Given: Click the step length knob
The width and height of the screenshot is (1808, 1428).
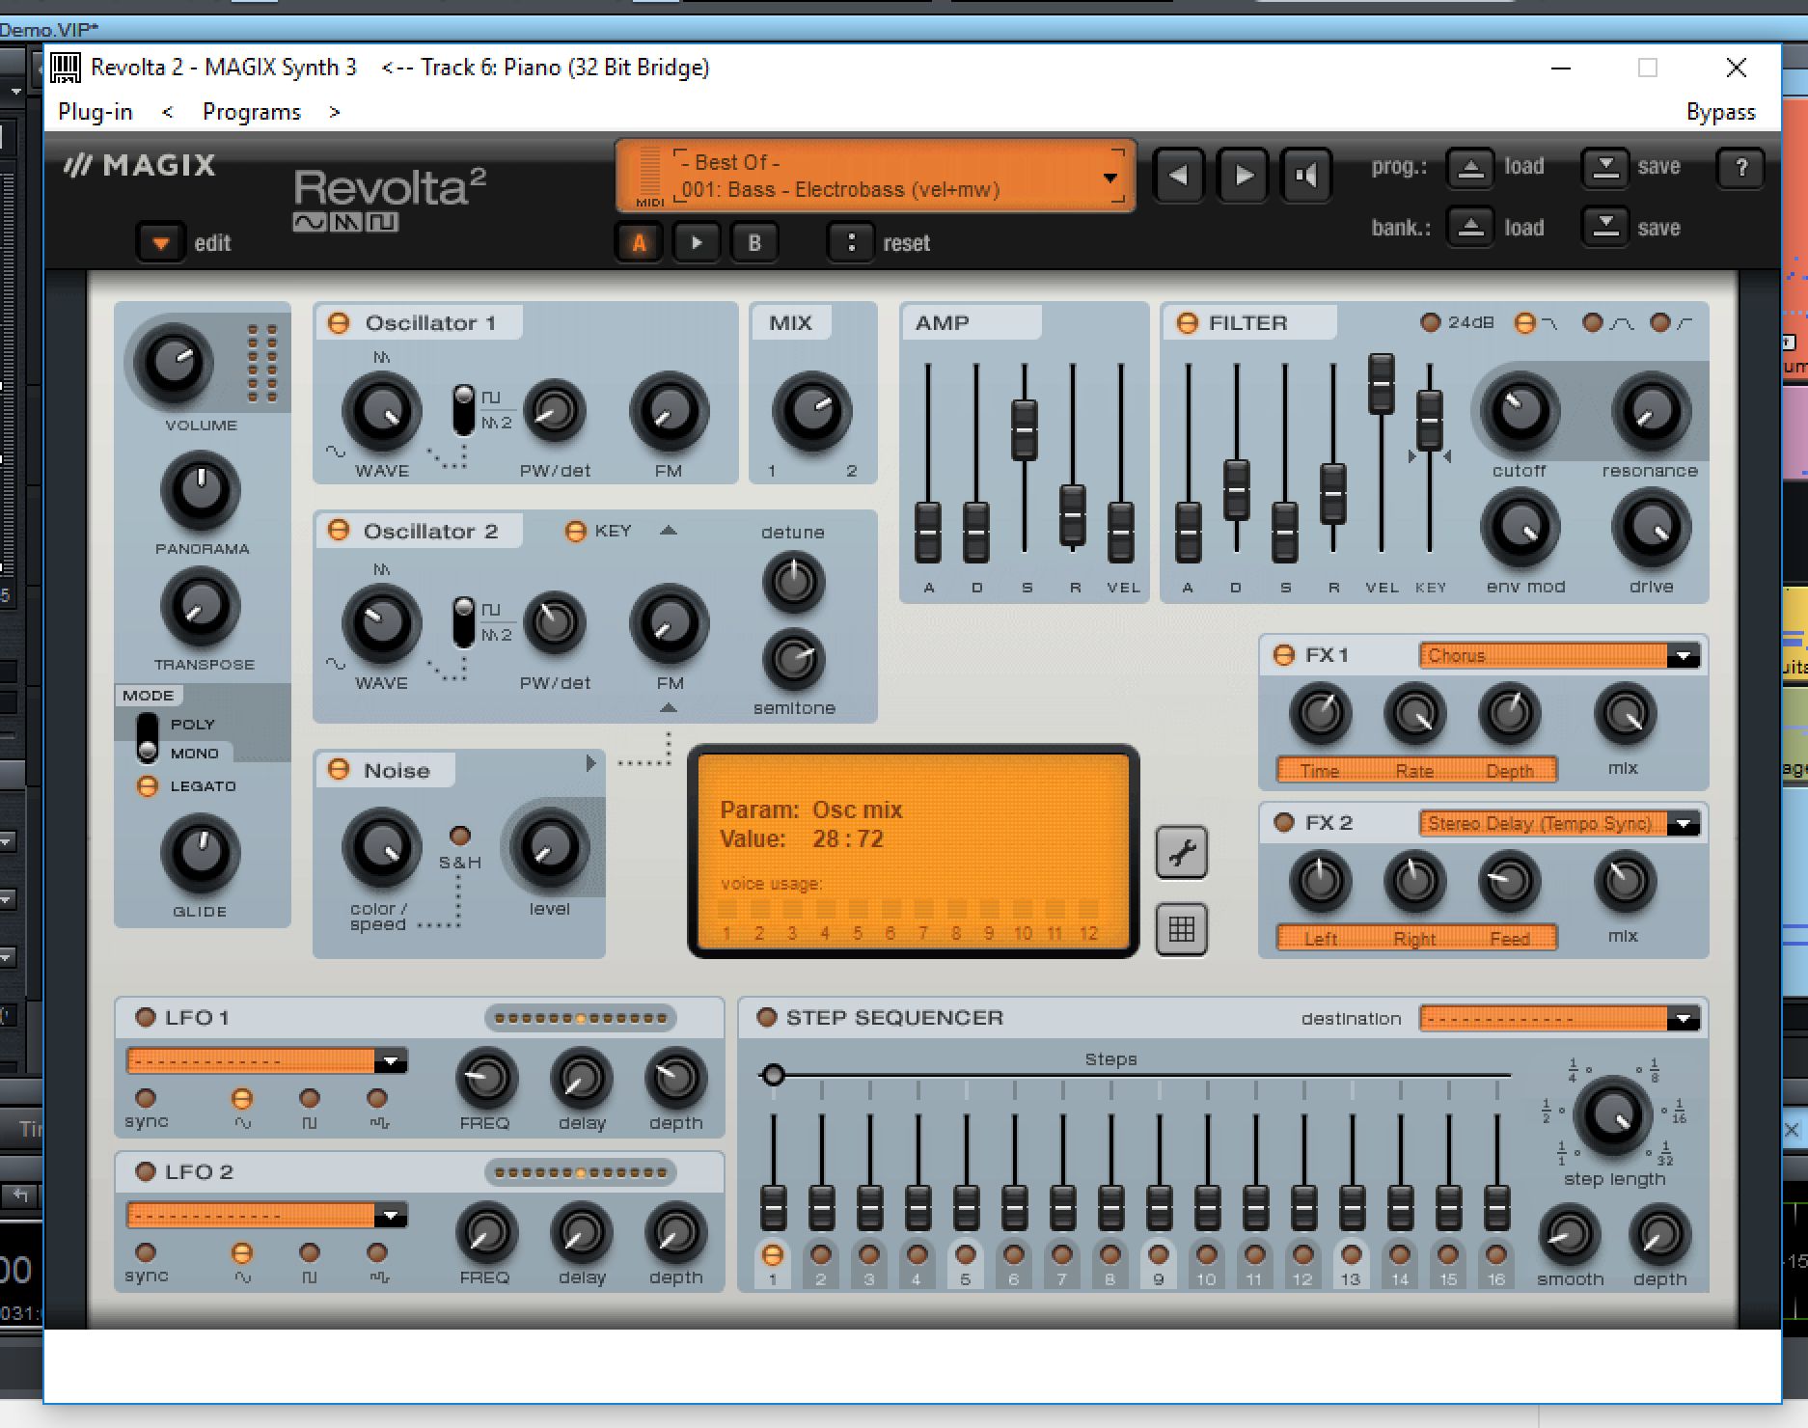Looking at the screenshot, I should pyautogui.click(x=1613, y=1116).
